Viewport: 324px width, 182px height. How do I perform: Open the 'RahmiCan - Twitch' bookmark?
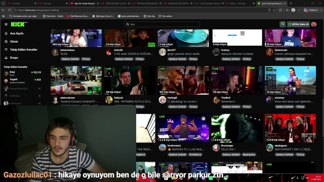click(x=53, y=16)
